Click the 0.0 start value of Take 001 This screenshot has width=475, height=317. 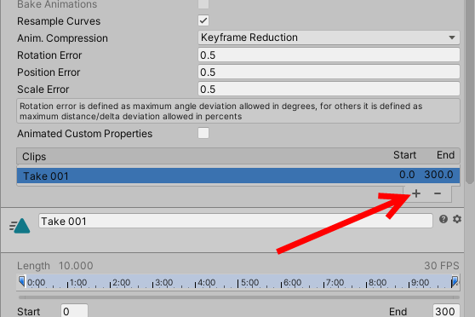click(x=407, y=175)
